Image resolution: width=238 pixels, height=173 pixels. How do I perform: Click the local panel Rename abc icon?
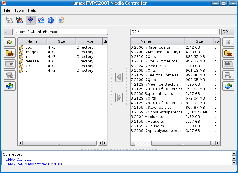pos(10,64)
